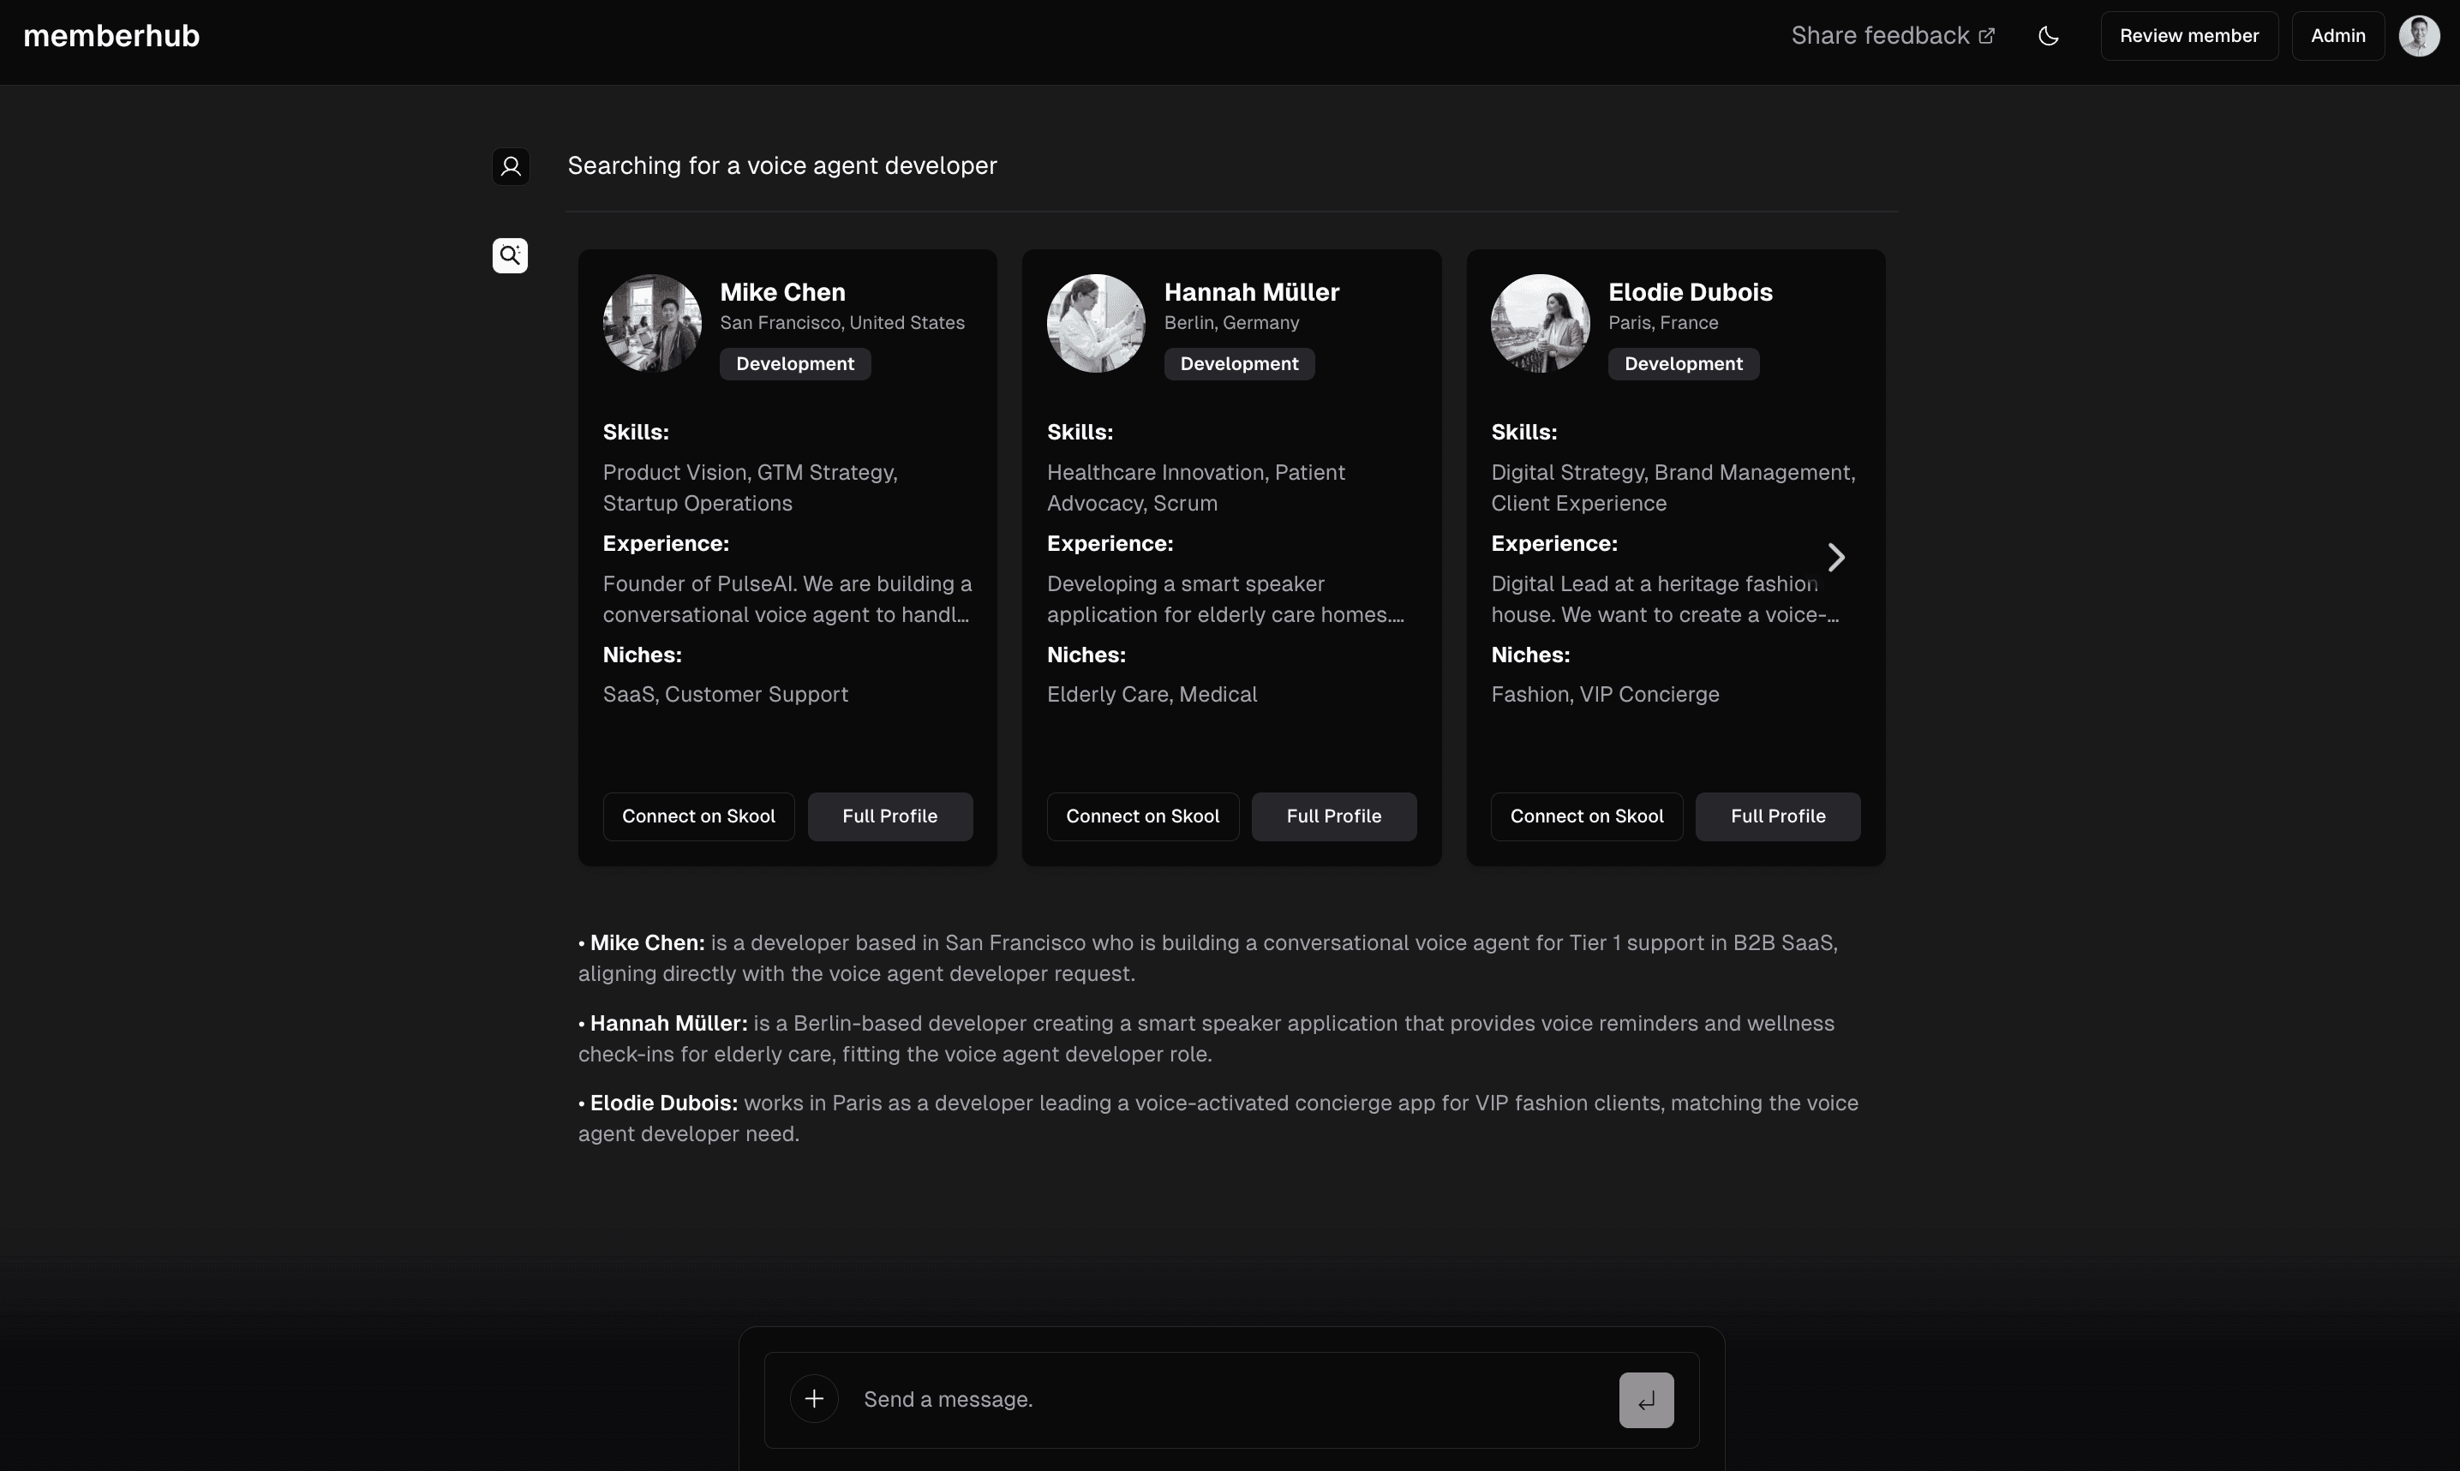
Task: Click Elodie Dubois's name heading
Action: (1690, 291)
